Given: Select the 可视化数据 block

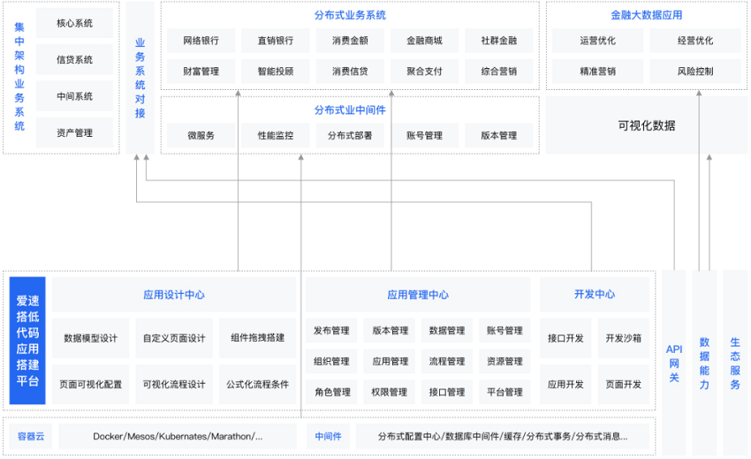Looking at the screenshot, I should tap(647, 125).
